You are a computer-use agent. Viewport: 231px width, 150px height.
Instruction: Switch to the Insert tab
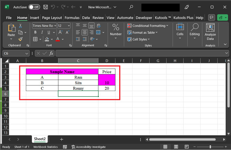tap(35, 18)
